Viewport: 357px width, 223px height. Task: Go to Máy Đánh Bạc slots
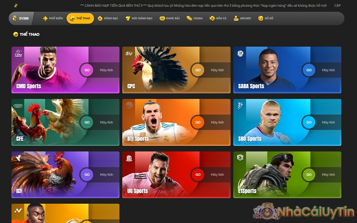[x=139, y=18]
